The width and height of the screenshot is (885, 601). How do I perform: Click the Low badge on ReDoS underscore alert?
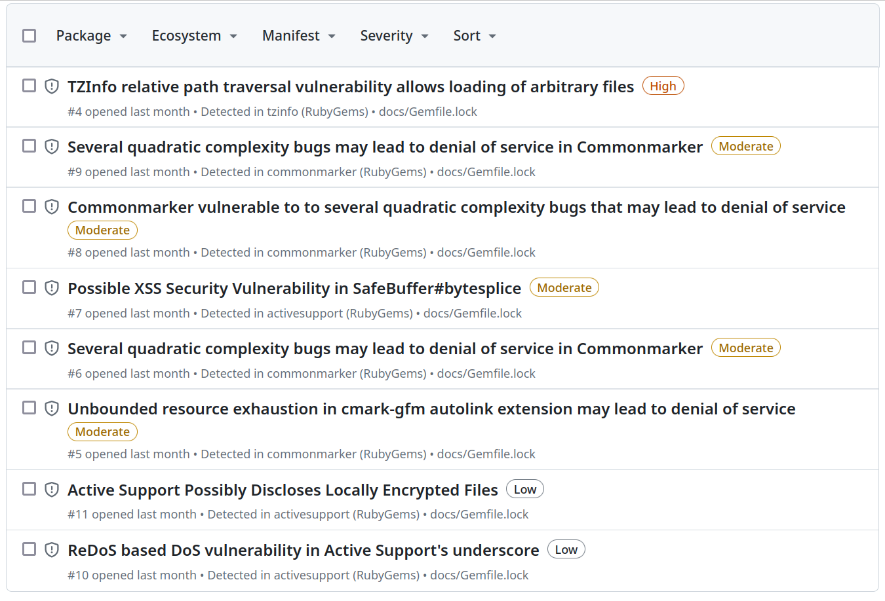click(x=566, y=549)
